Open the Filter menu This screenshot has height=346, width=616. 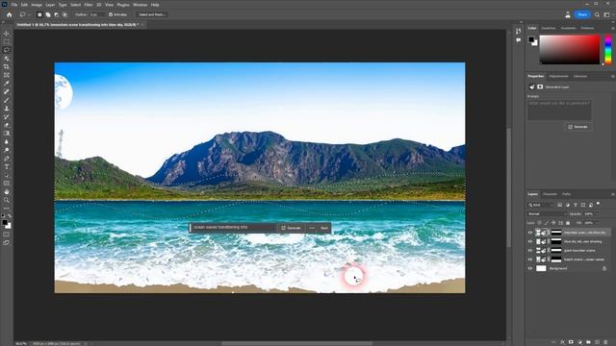point(89,5)
